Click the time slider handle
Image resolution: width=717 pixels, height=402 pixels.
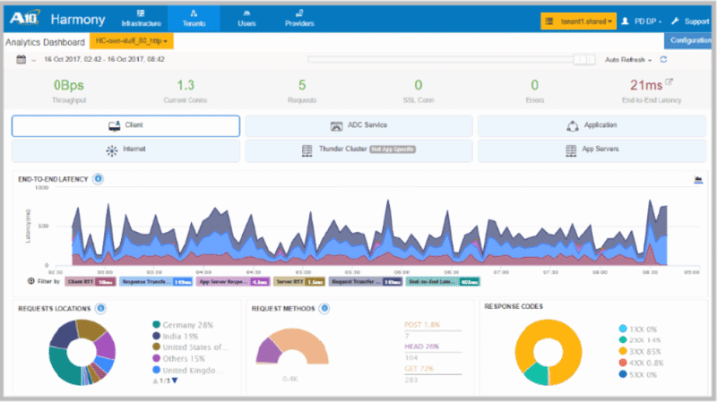[584, 59]
